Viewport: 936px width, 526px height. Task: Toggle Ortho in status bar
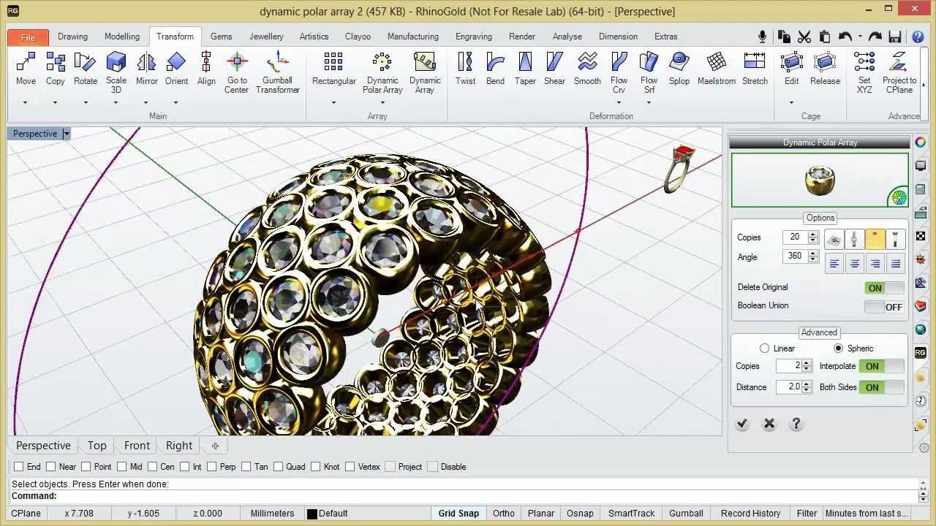click(504, 514)
